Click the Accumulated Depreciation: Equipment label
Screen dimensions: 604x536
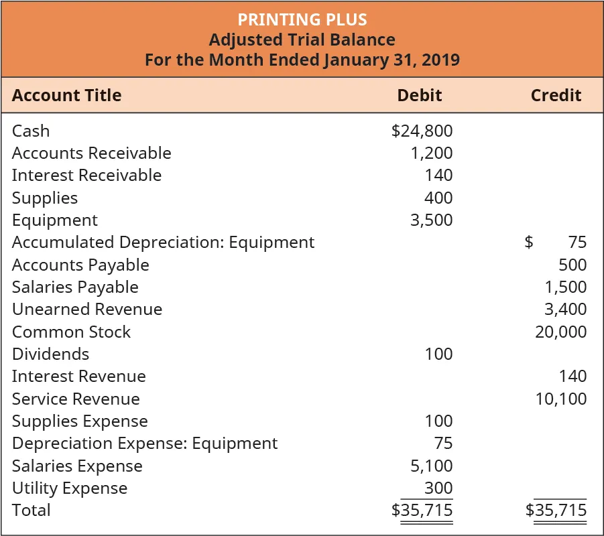163,242
